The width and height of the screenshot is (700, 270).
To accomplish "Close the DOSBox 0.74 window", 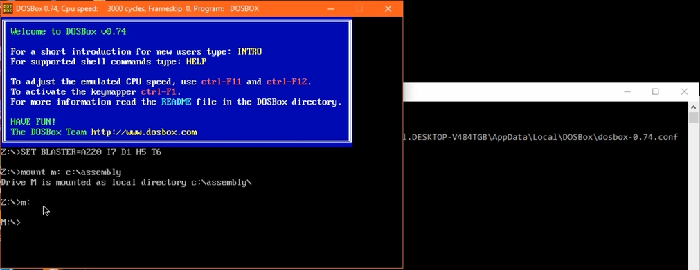I will tap(388, 8).
